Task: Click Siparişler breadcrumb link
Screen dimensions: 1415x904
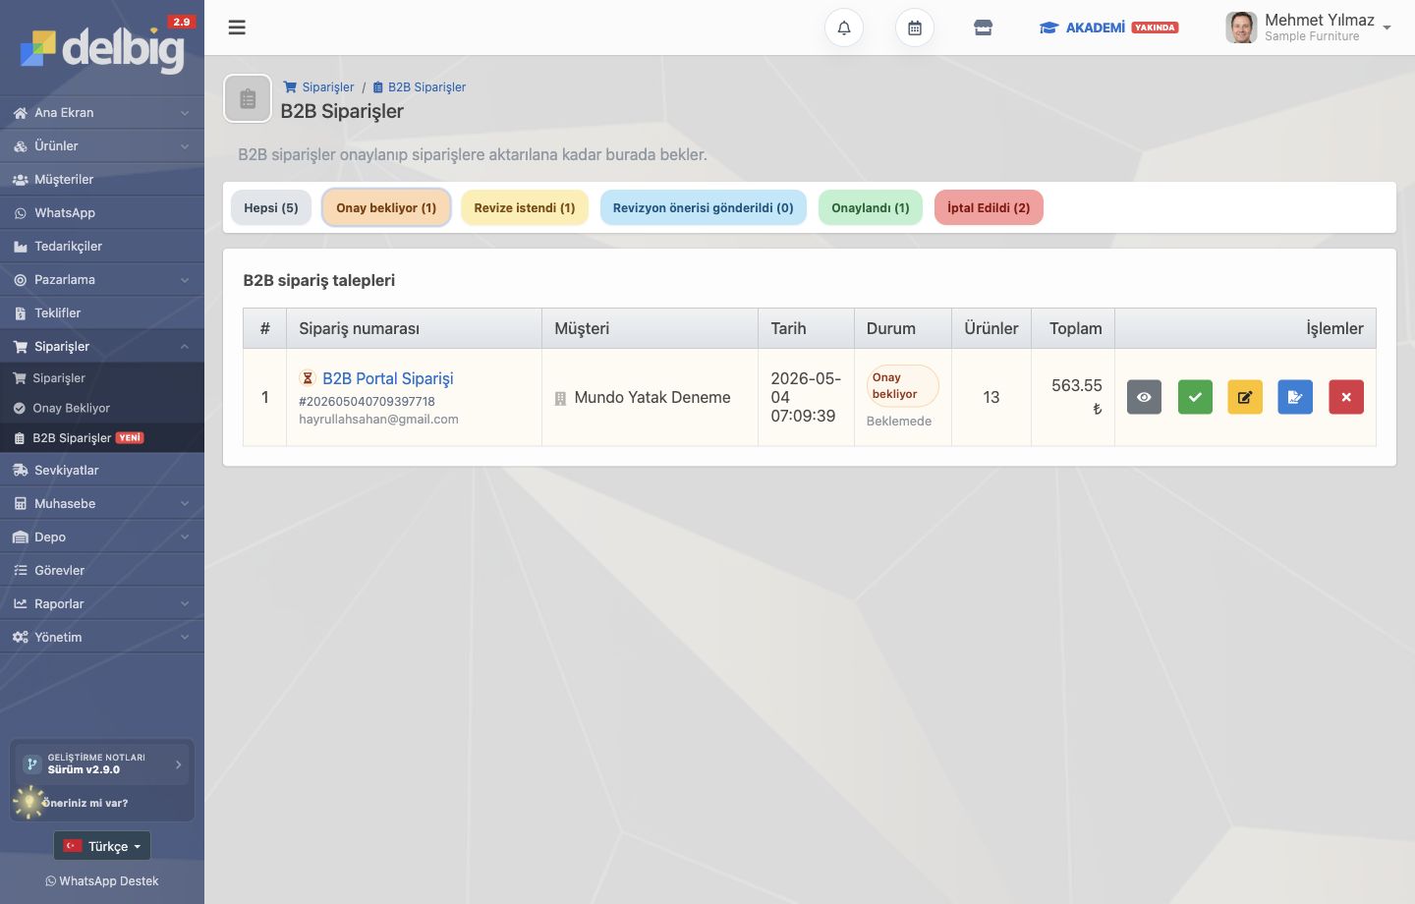Action: click(x=318, y=87)
